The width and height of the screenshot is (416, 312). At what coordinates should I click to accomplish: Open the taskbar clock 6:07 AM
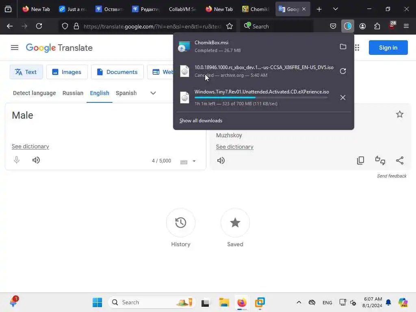point(373,302)
